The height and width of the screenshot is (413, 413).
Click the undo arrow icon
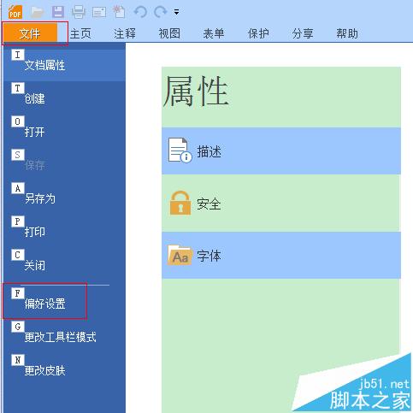pos(140,12)
